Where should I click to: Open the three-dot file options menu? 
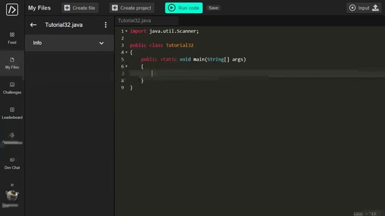click(106, 25)
